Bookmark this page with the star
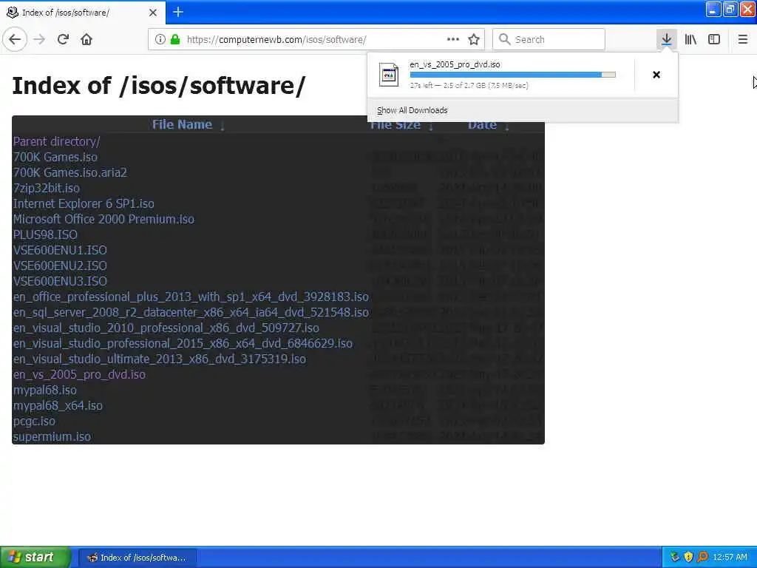The image size is (757, 568). click(x=474, y=39)
